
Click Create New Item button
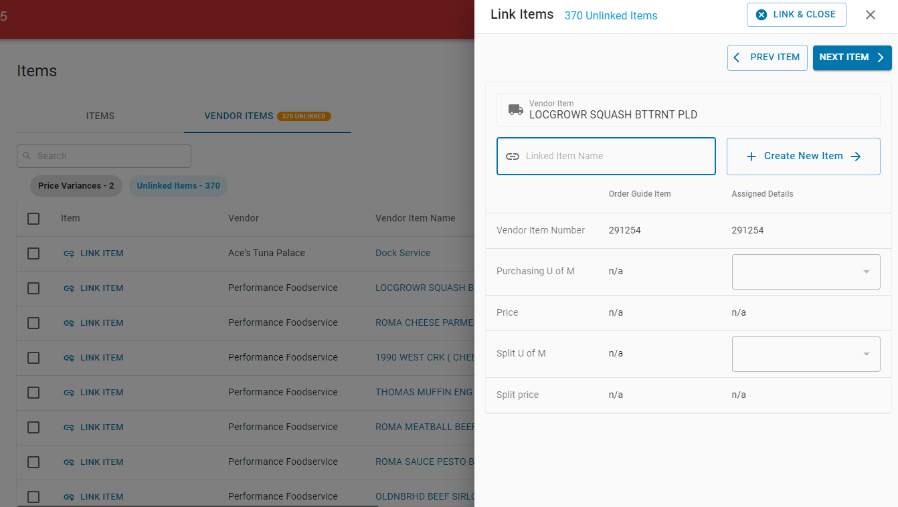(804, 157)
